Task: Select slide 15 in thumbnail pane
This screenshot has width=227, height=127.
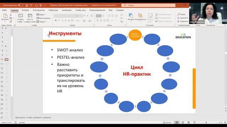Action: click(x=6, y=82)
